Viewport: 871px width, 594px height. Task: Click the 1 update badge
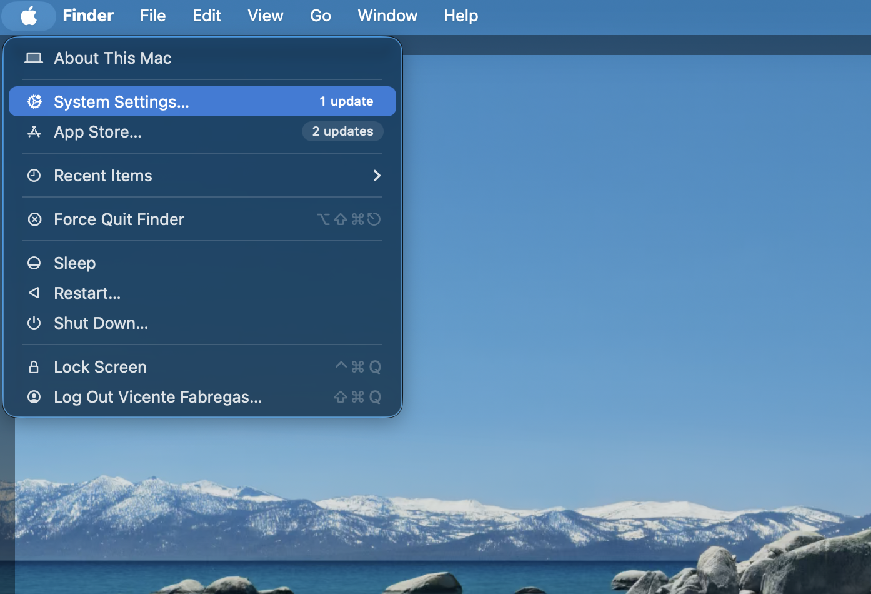pyautogui.click(x=346, y=101)
